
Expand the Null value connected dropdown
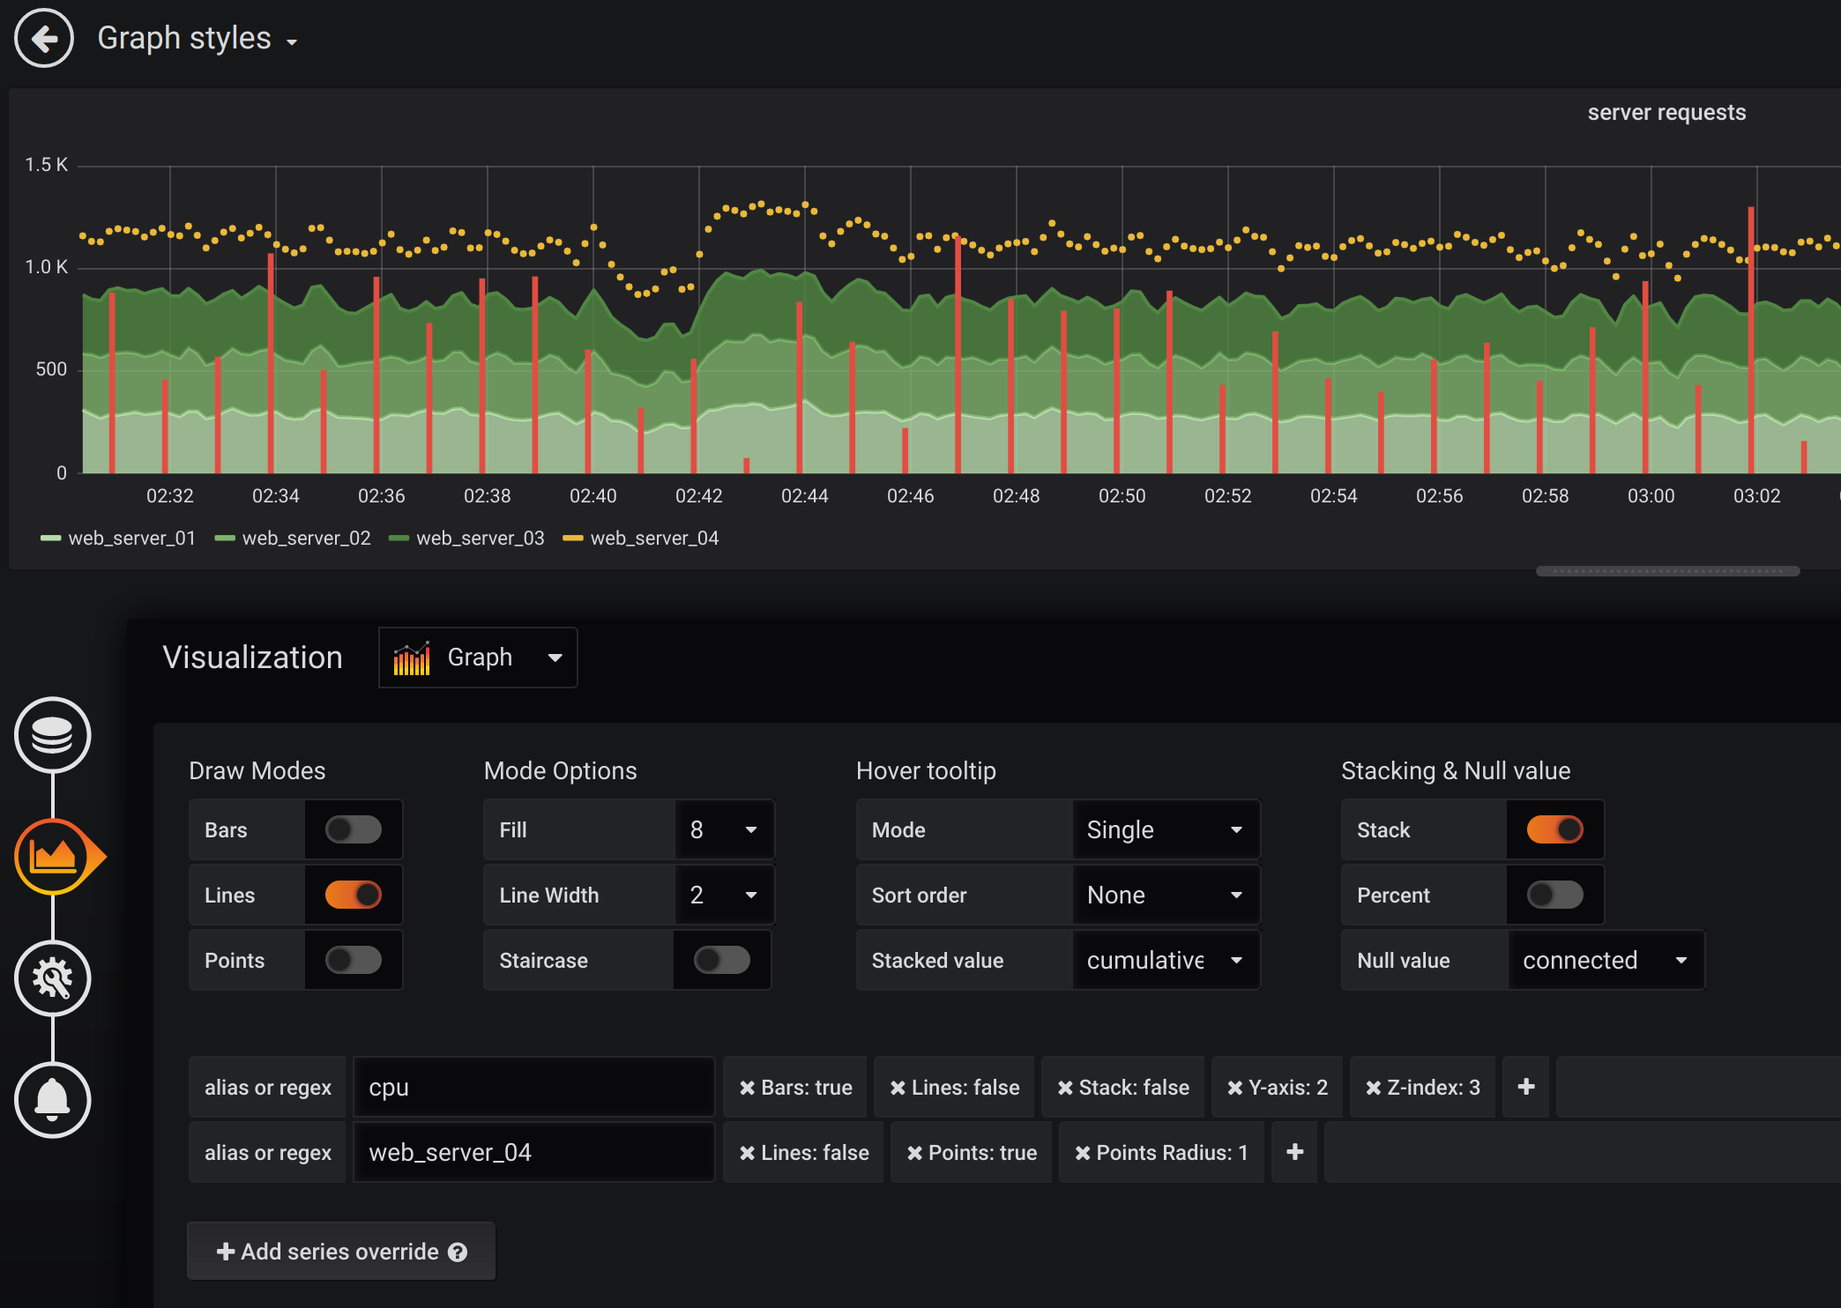coord(1605,960)
